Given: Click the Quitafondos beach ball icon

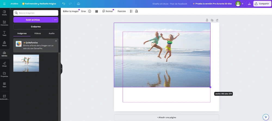Looking at the screenshot, I should pyautogui.click(x=18, y=44).
